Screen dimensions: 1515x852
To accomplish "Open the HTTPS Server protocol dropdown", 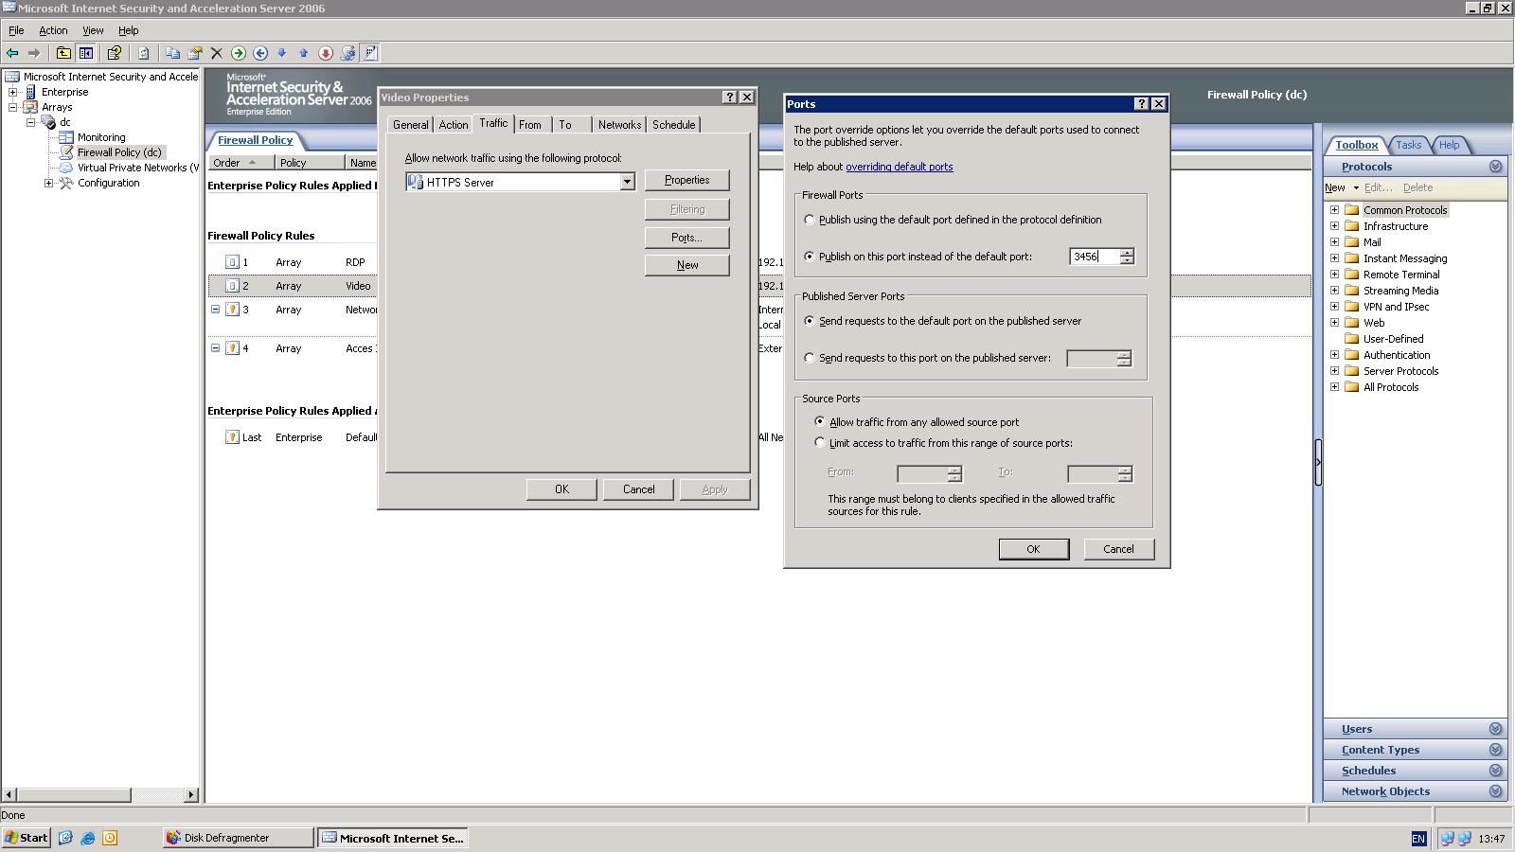I will (627, 182).
